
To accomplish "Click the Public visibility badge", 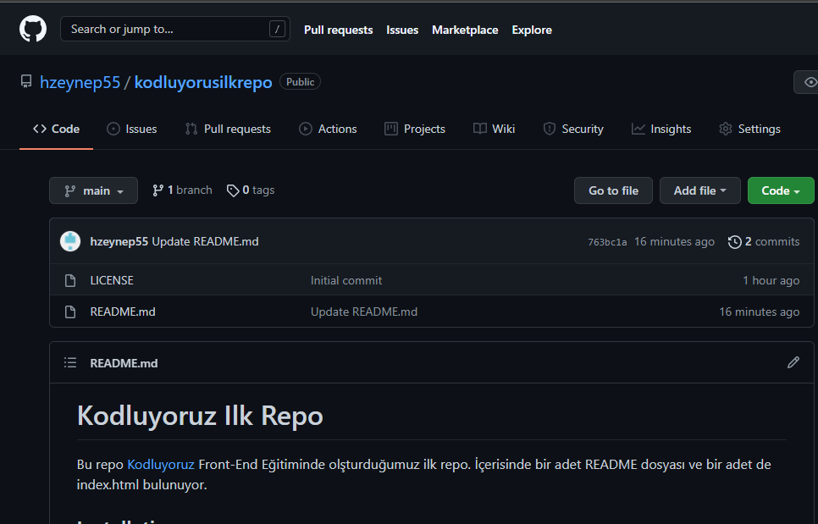I will point(300,82).
